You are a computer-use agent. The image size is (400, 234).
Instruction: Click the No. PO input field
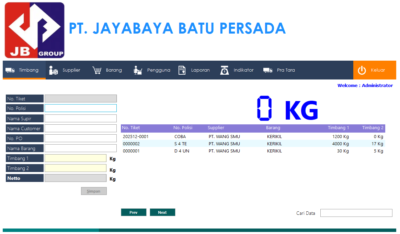(81, 138)
